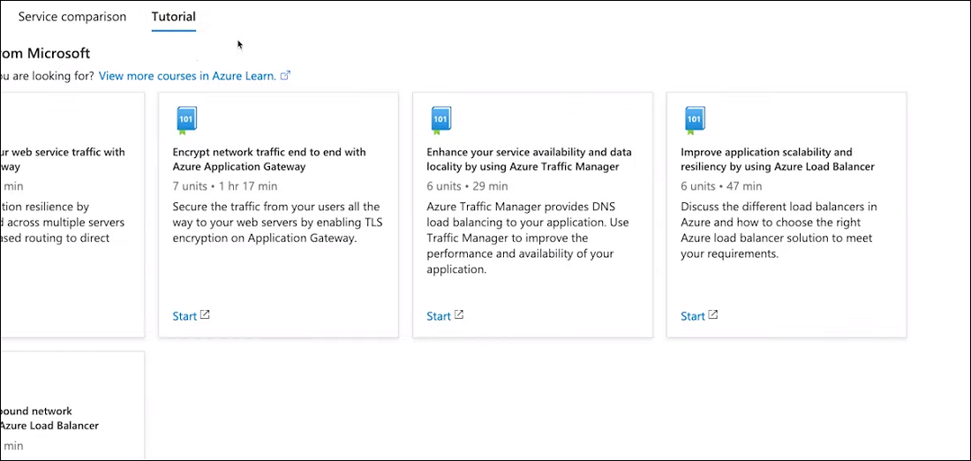Start the Encrypt network traffic end to end course

coord(184,316)
